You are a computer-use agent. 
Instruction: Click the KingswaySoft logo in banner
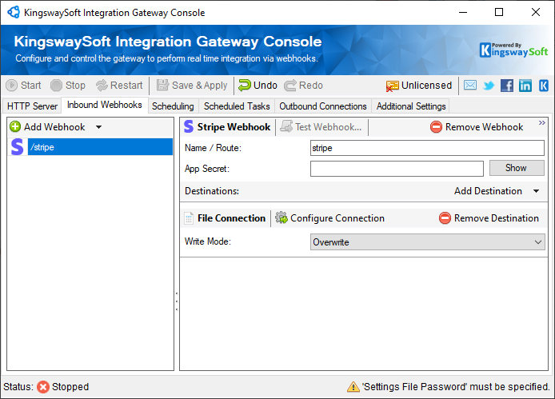tap(513, 50)
